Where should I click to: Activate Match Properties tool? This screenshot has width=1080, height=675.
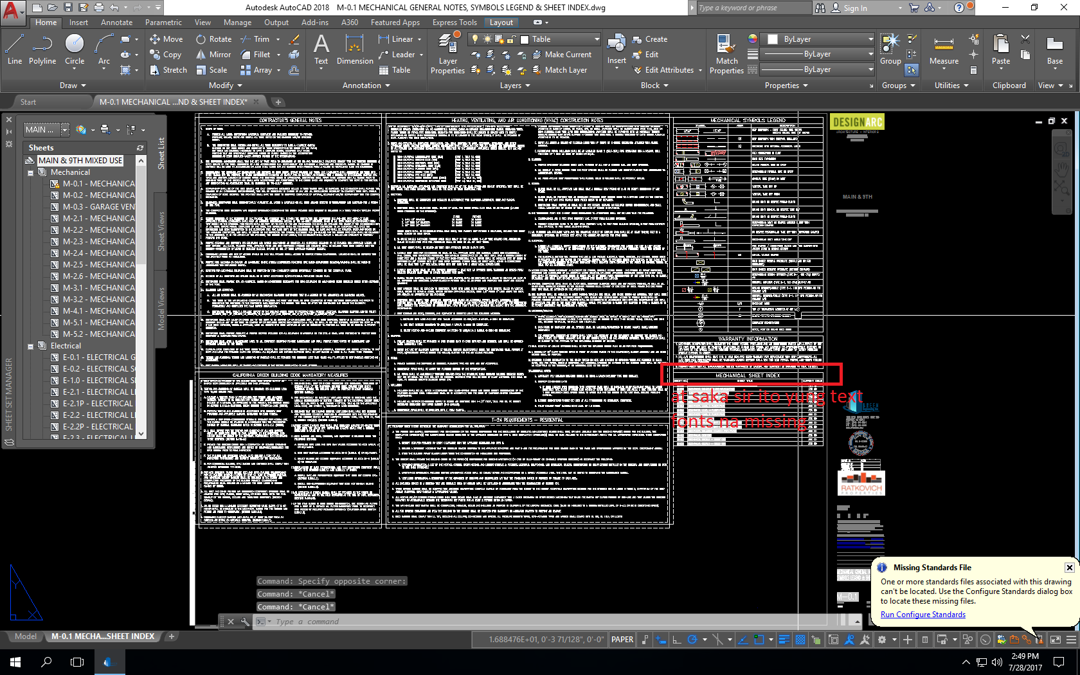point(726,54)
